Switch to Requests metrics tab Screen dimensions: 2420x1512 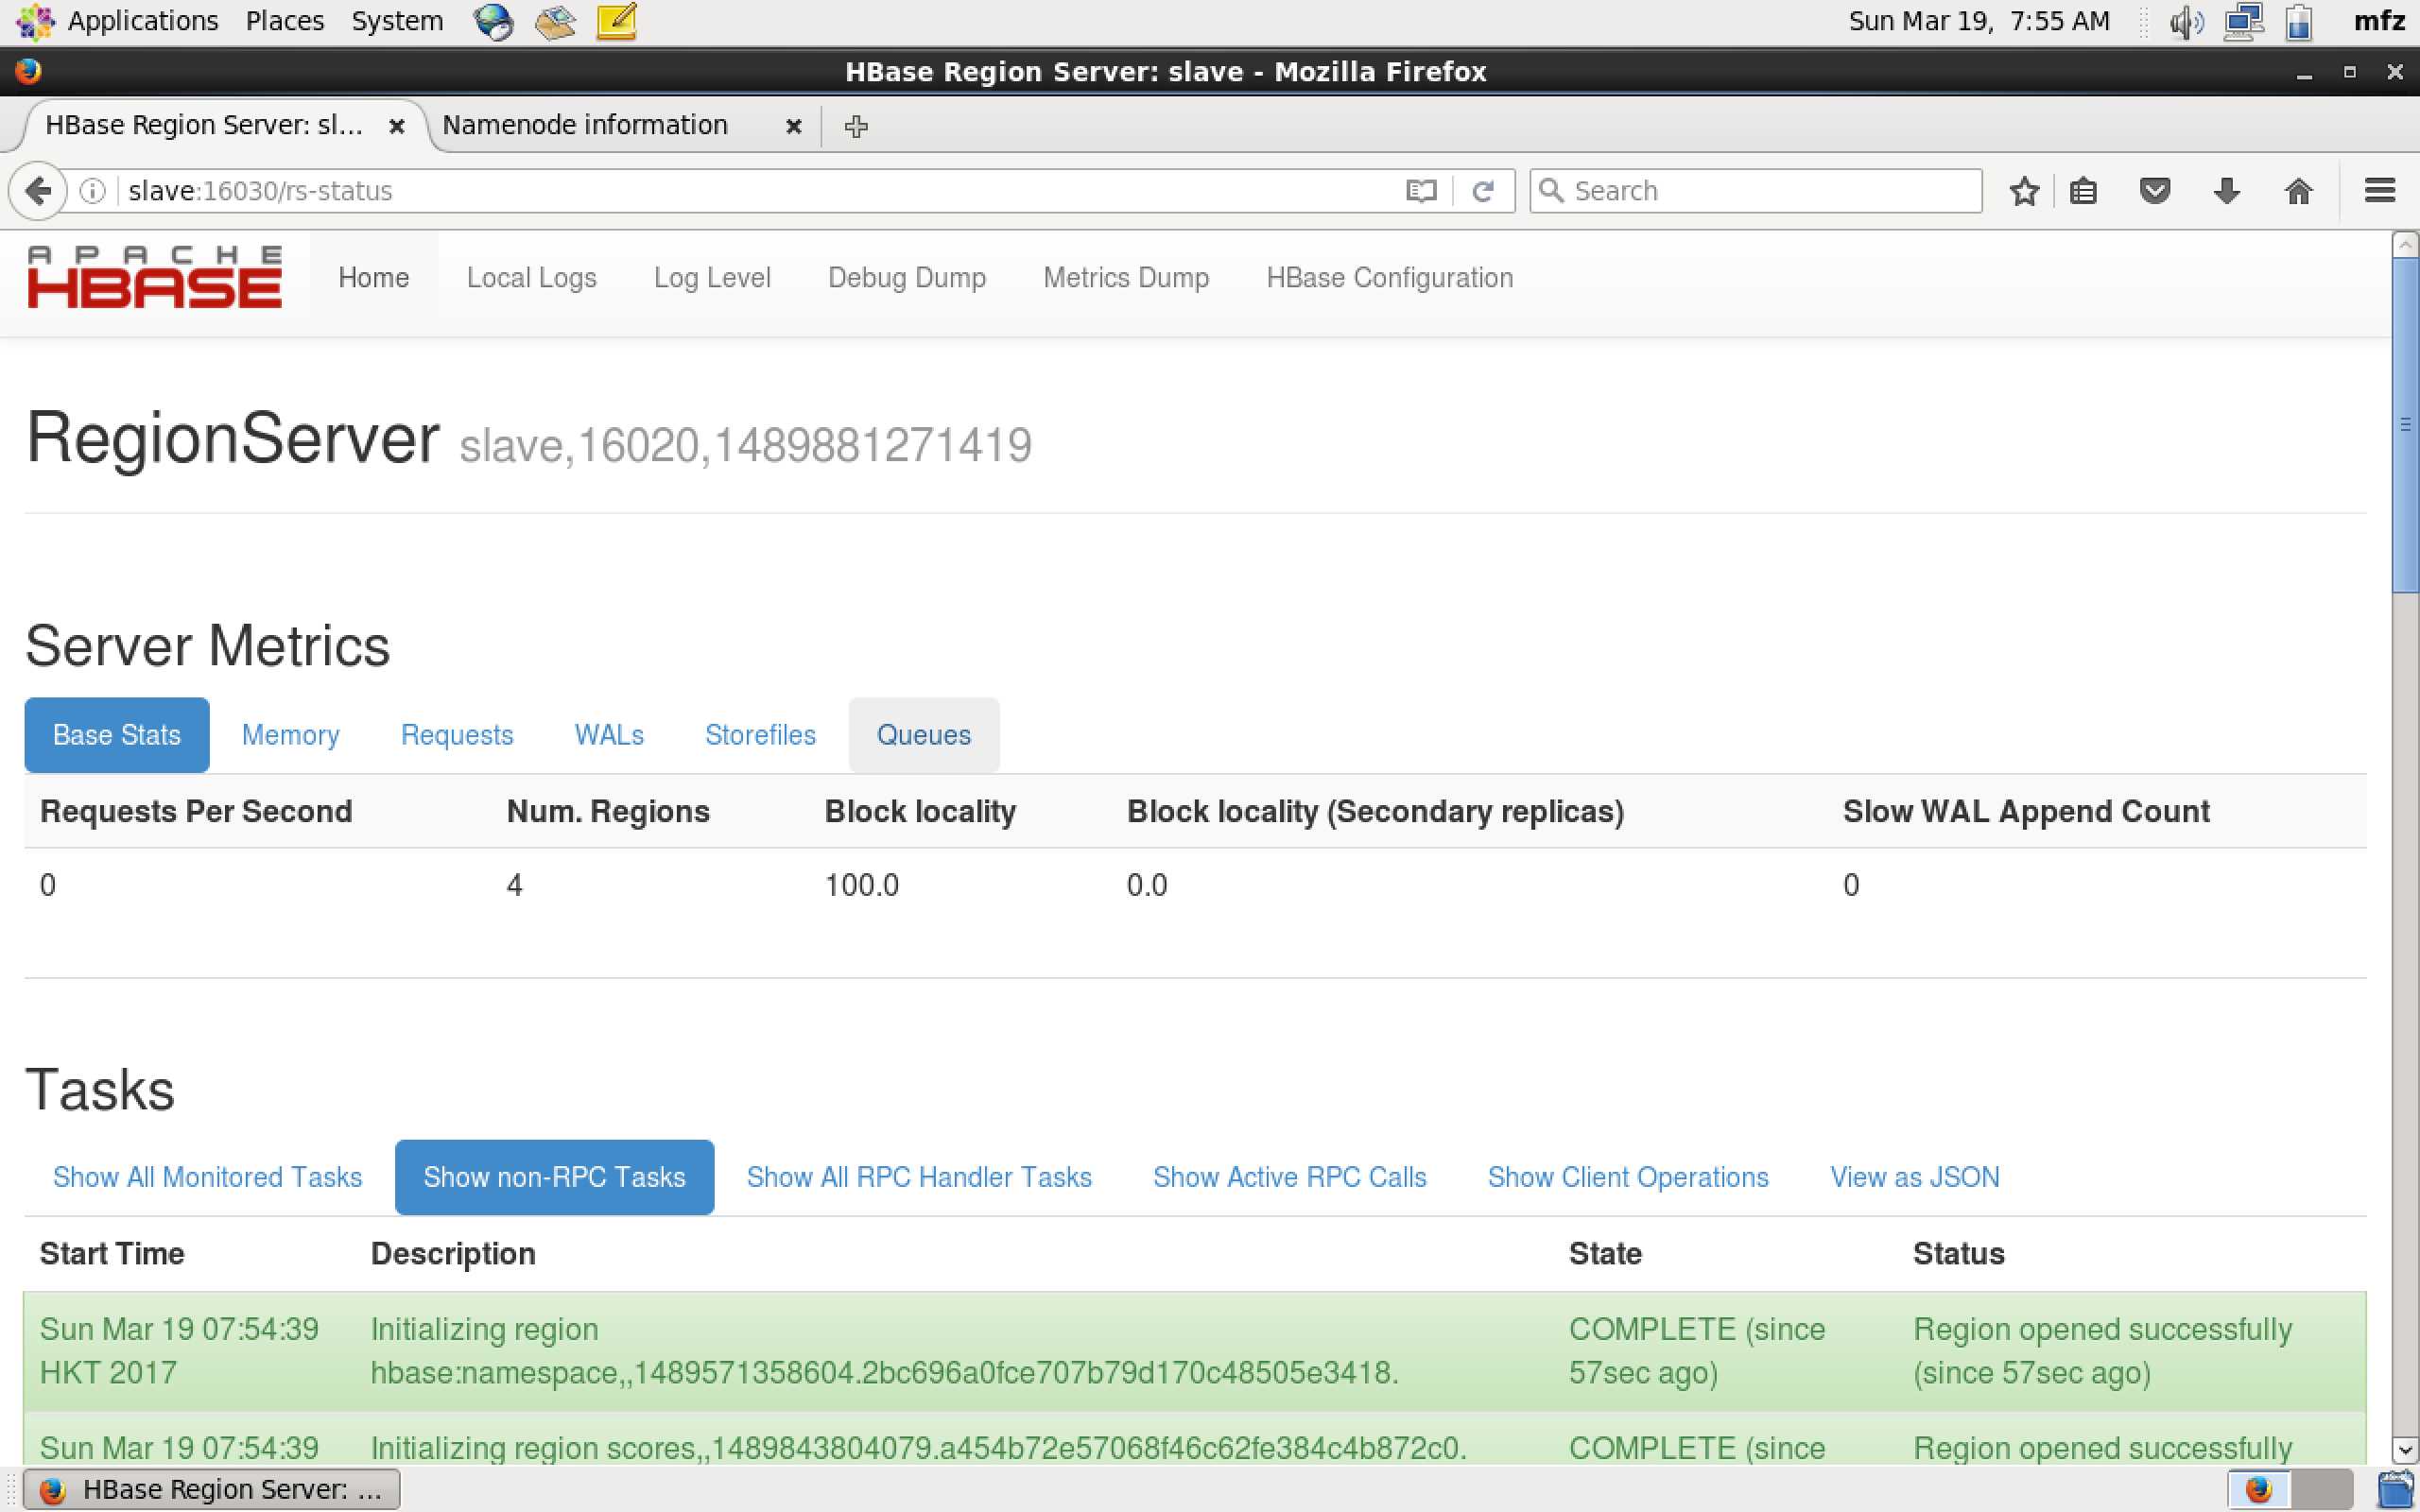pos(457,735)
